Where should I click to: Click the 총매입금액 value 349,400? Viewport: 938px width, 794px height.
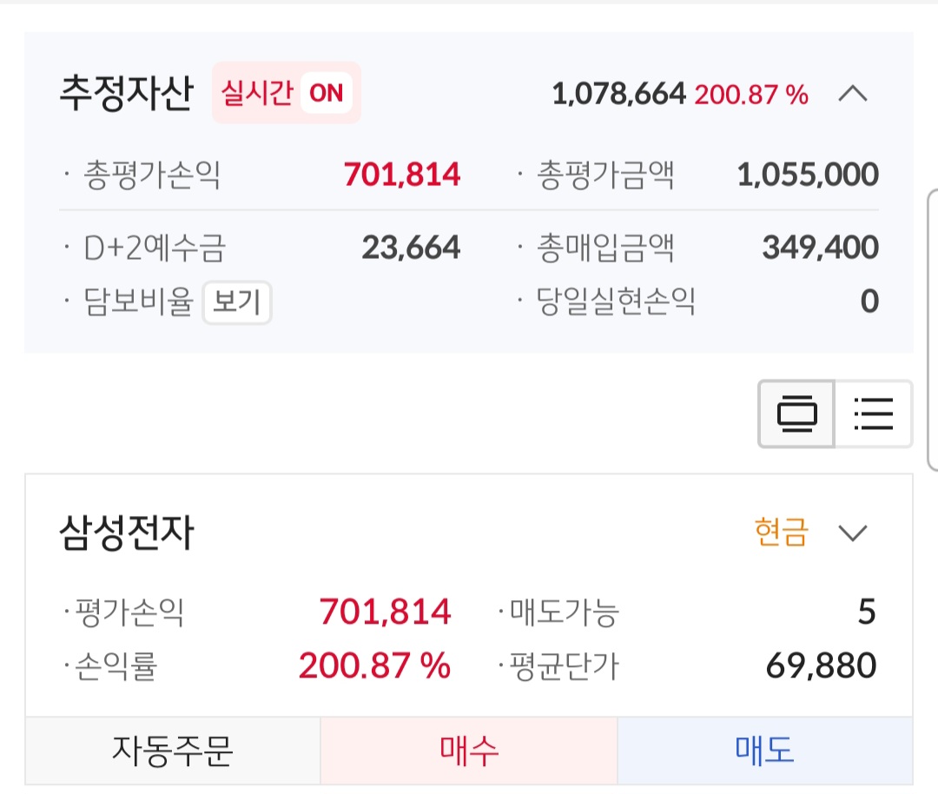tap(820, 248)
